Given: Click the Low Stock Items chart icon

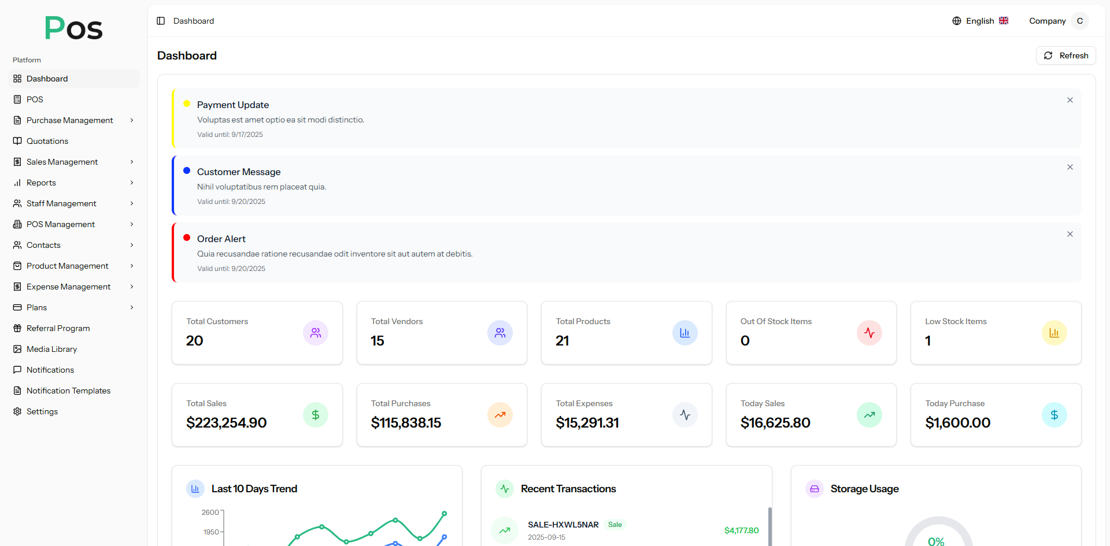Looking at the screenshot, I should 1053,333.
